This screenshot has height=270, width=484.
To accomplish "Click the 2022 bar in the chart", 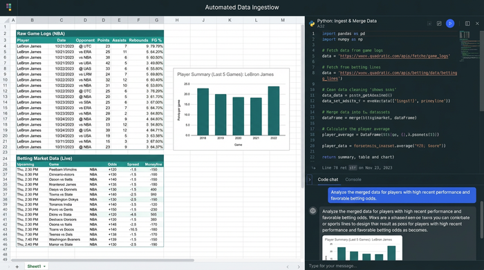I will click(274, 110).
